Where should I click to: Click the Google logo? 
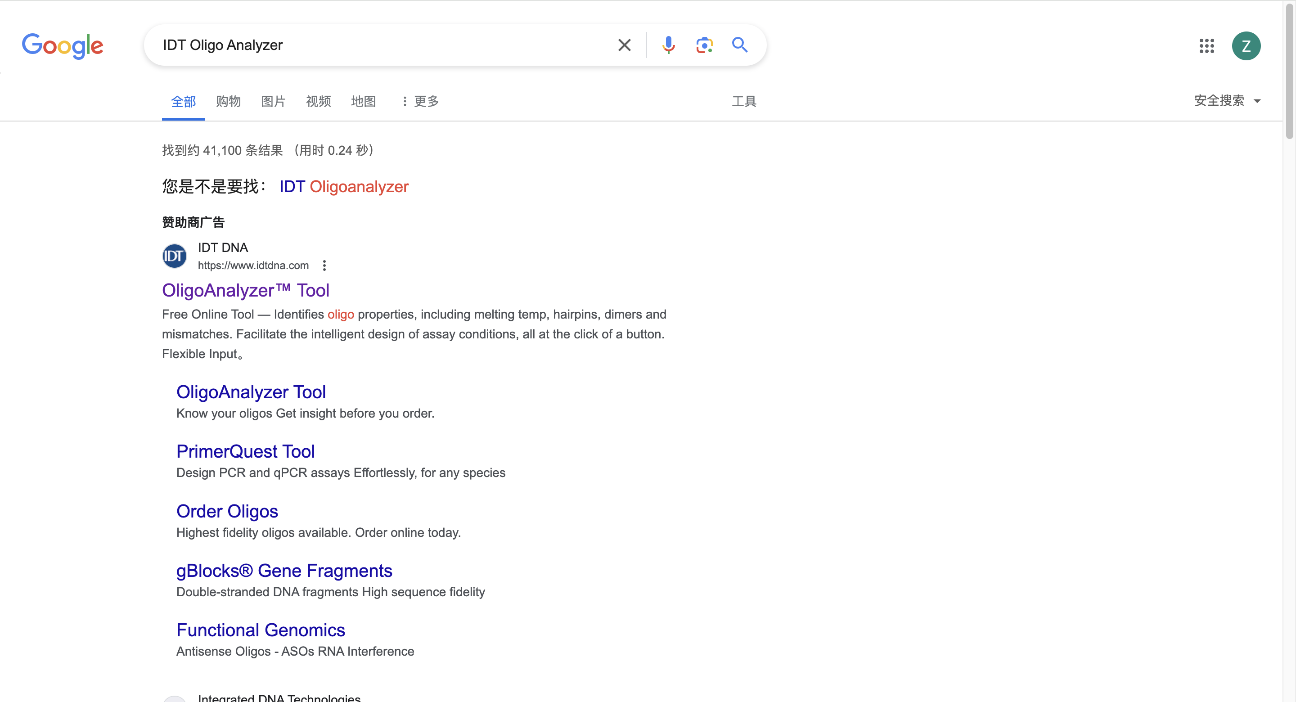pos(63,46)
